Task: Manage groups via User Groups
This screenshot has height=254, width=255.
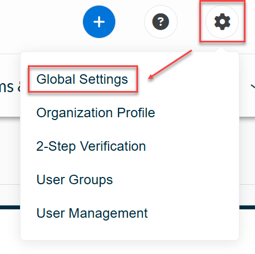Action: click(x=75, y=180)
